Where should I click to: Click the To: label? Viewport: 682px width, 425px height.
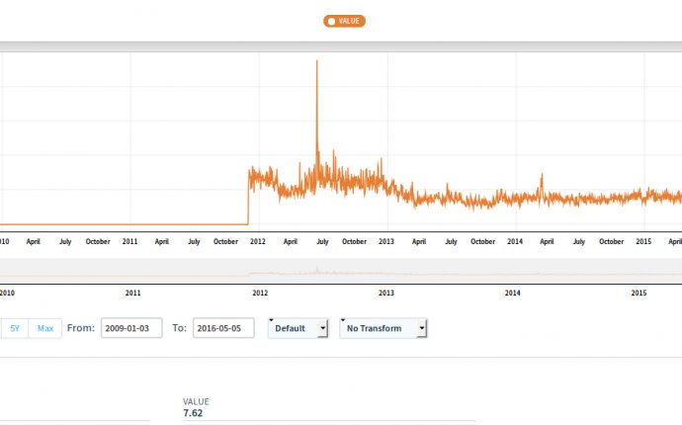[x=179, y=328]
